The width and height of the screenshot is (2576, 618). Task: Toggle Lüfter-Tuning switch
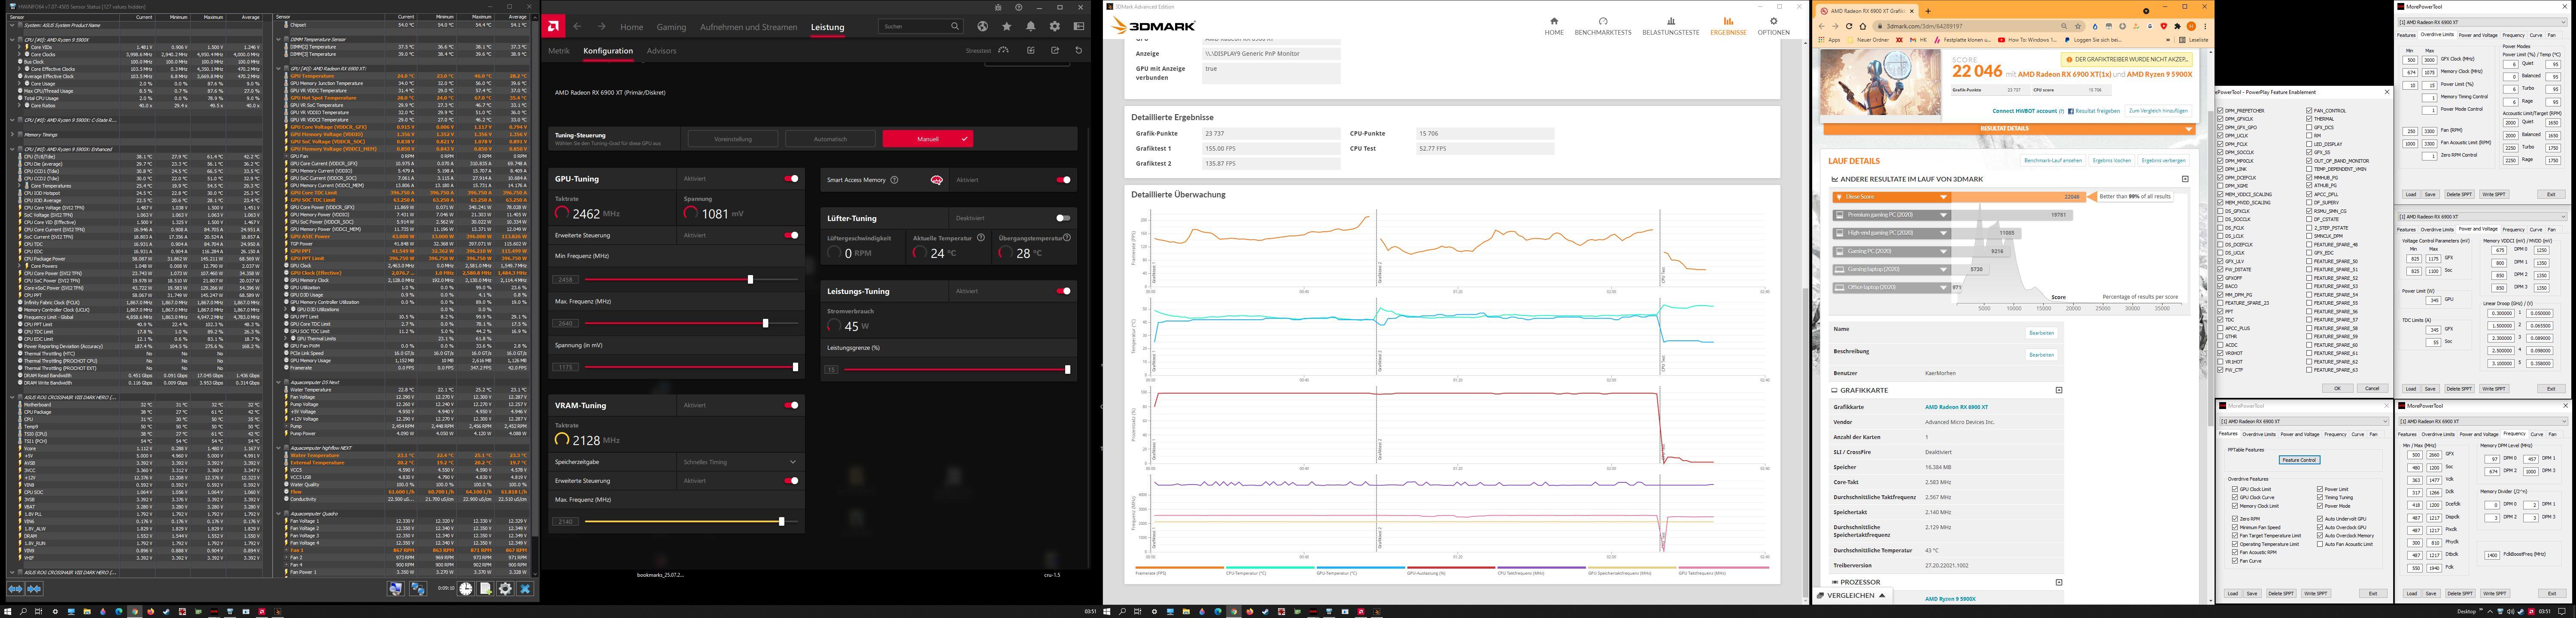point(1063,218)
